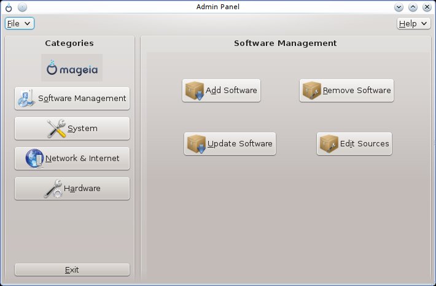Close the Admin Panel window
436x286 pixels.
pos(427,7)
